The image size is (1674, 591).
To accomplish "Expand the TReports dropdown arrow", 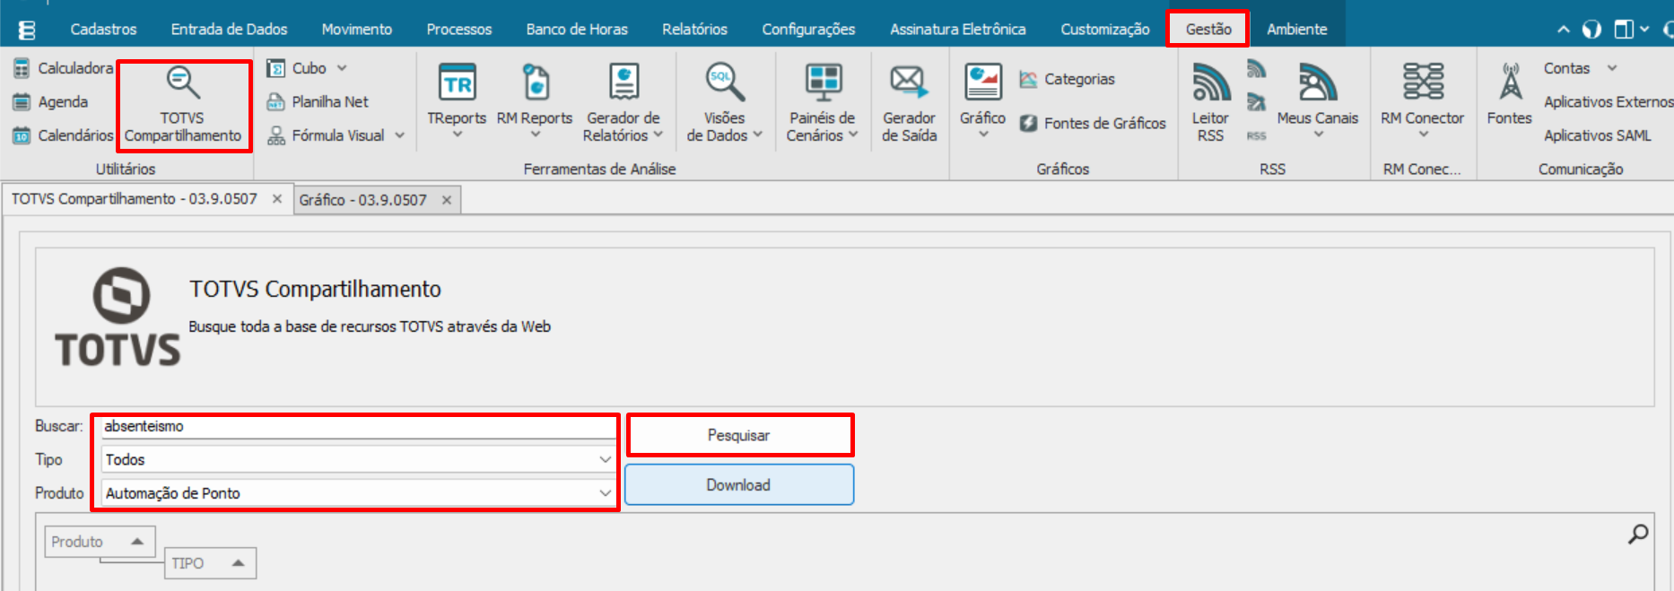I will [x=458, y=135].
